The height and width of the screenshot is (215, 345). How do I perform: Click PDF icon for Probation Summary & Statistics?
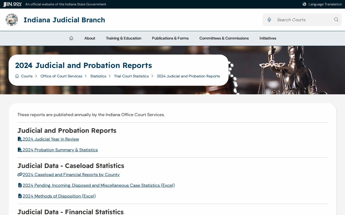click(x=20, y=150)
